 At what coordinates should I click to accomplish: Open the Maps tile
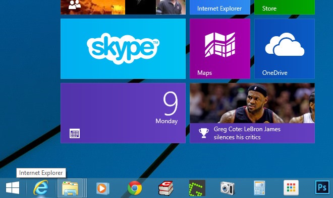point(220,49)
